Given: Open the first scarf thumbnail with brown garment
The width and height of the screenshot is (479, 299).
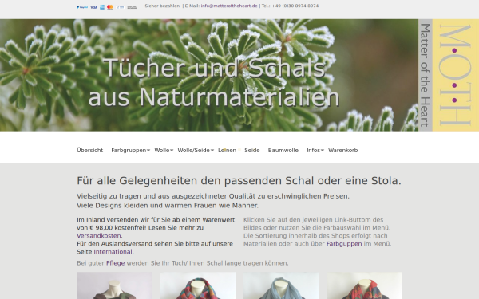Looking at the screenshot, I should point(114,285).
